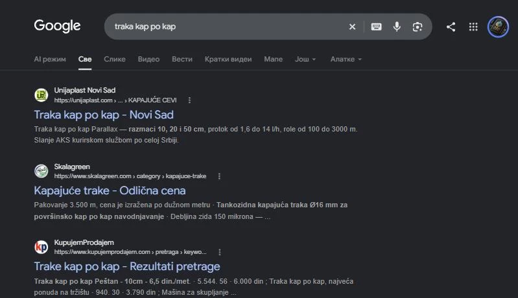Screen dimensions: 518x298
Task: Open the Google apps grid
Action: (x=473, y=27)
